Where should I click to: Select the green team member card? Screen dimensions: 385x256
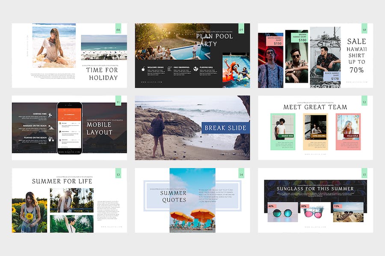(x=283, y=131)
